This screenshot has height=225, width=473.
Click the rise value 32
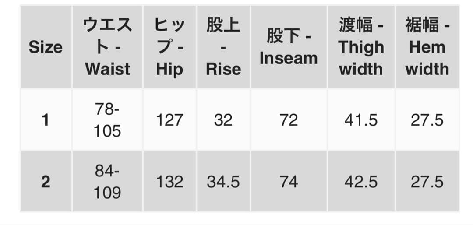click(223, 120)
